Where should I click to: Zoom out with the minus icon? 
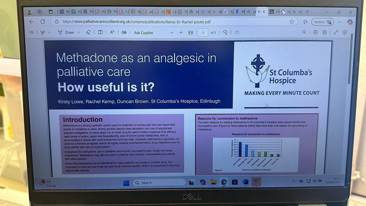point(172,33)
